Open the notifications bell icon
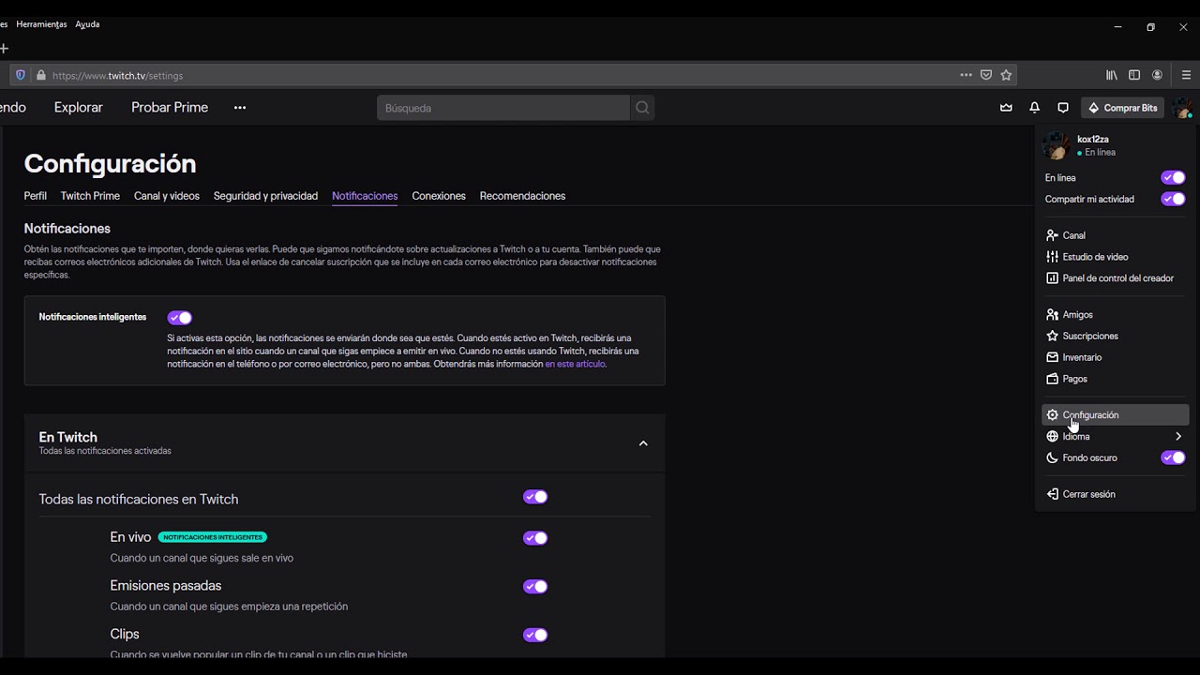 click(1034, 108)
